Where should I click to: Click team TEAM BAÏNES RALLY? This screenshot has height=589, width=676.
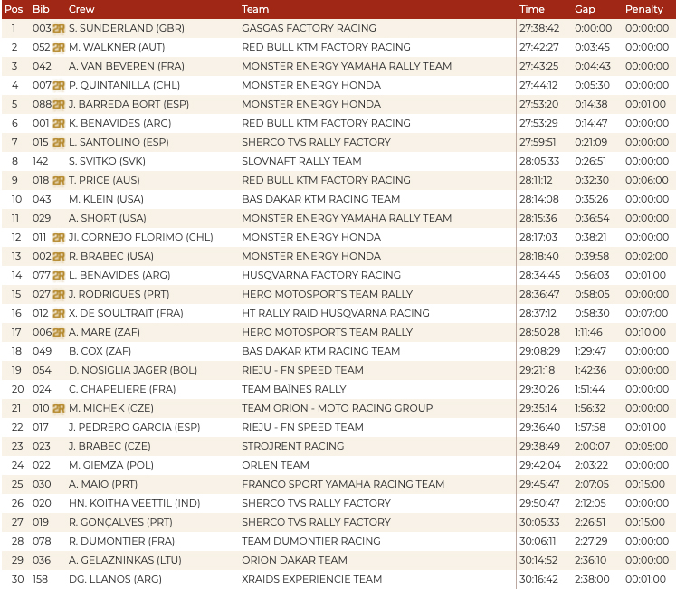[294, 389]
